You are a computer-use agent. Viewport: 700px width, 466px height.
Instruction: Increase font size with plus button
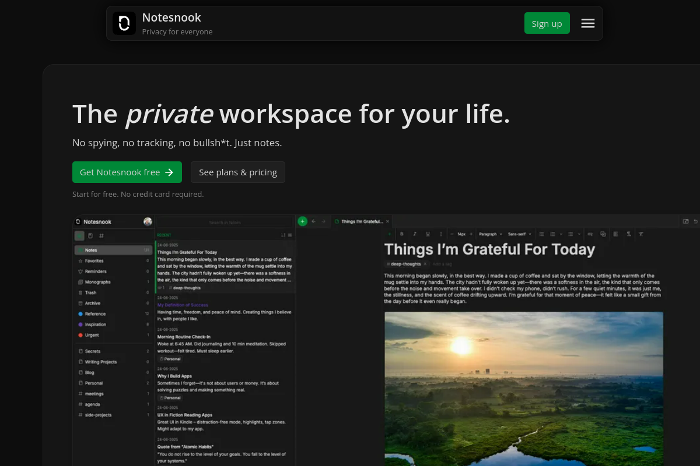click(x=471, y=234)
